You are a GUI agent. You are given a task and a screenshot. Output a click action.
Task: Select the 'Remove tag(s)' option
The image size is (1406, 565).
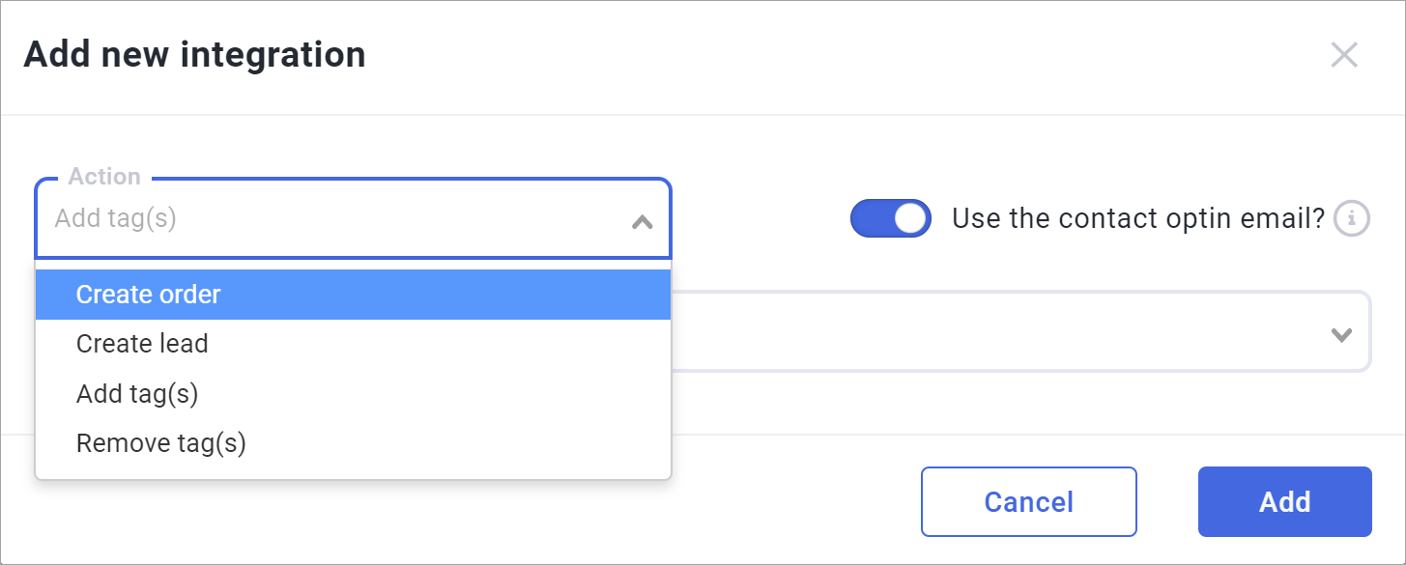pyautogui.click(x=161, y=443)
